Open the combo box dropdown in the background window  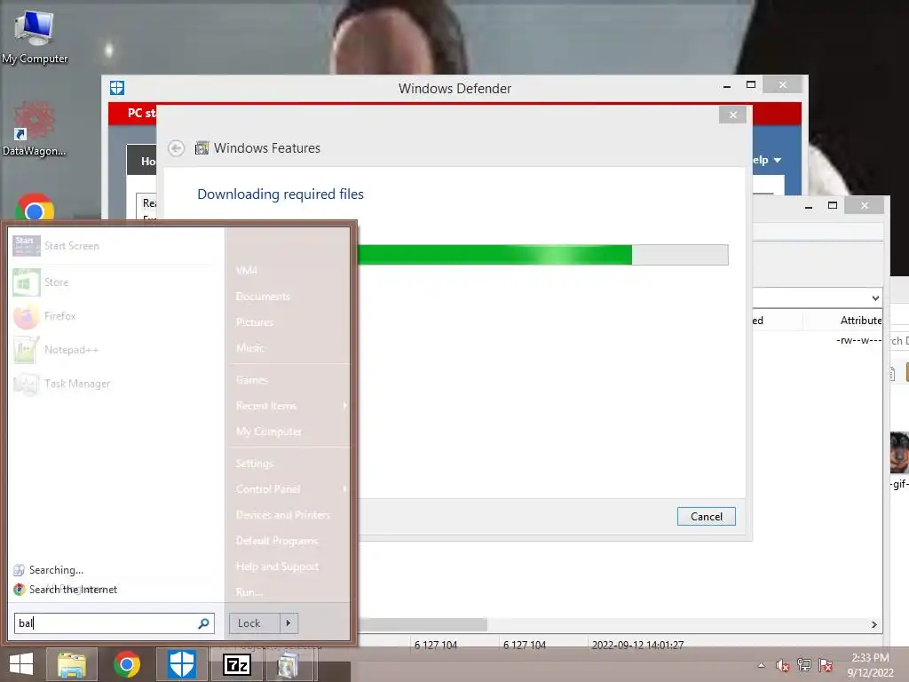[875, 298]
